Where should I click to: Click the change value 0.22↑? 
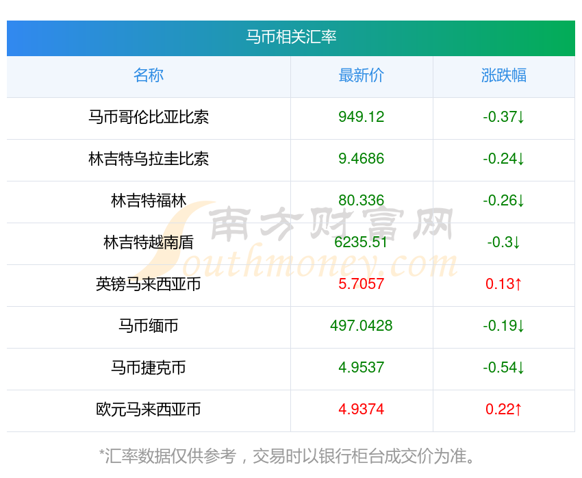tap(504, 410)
